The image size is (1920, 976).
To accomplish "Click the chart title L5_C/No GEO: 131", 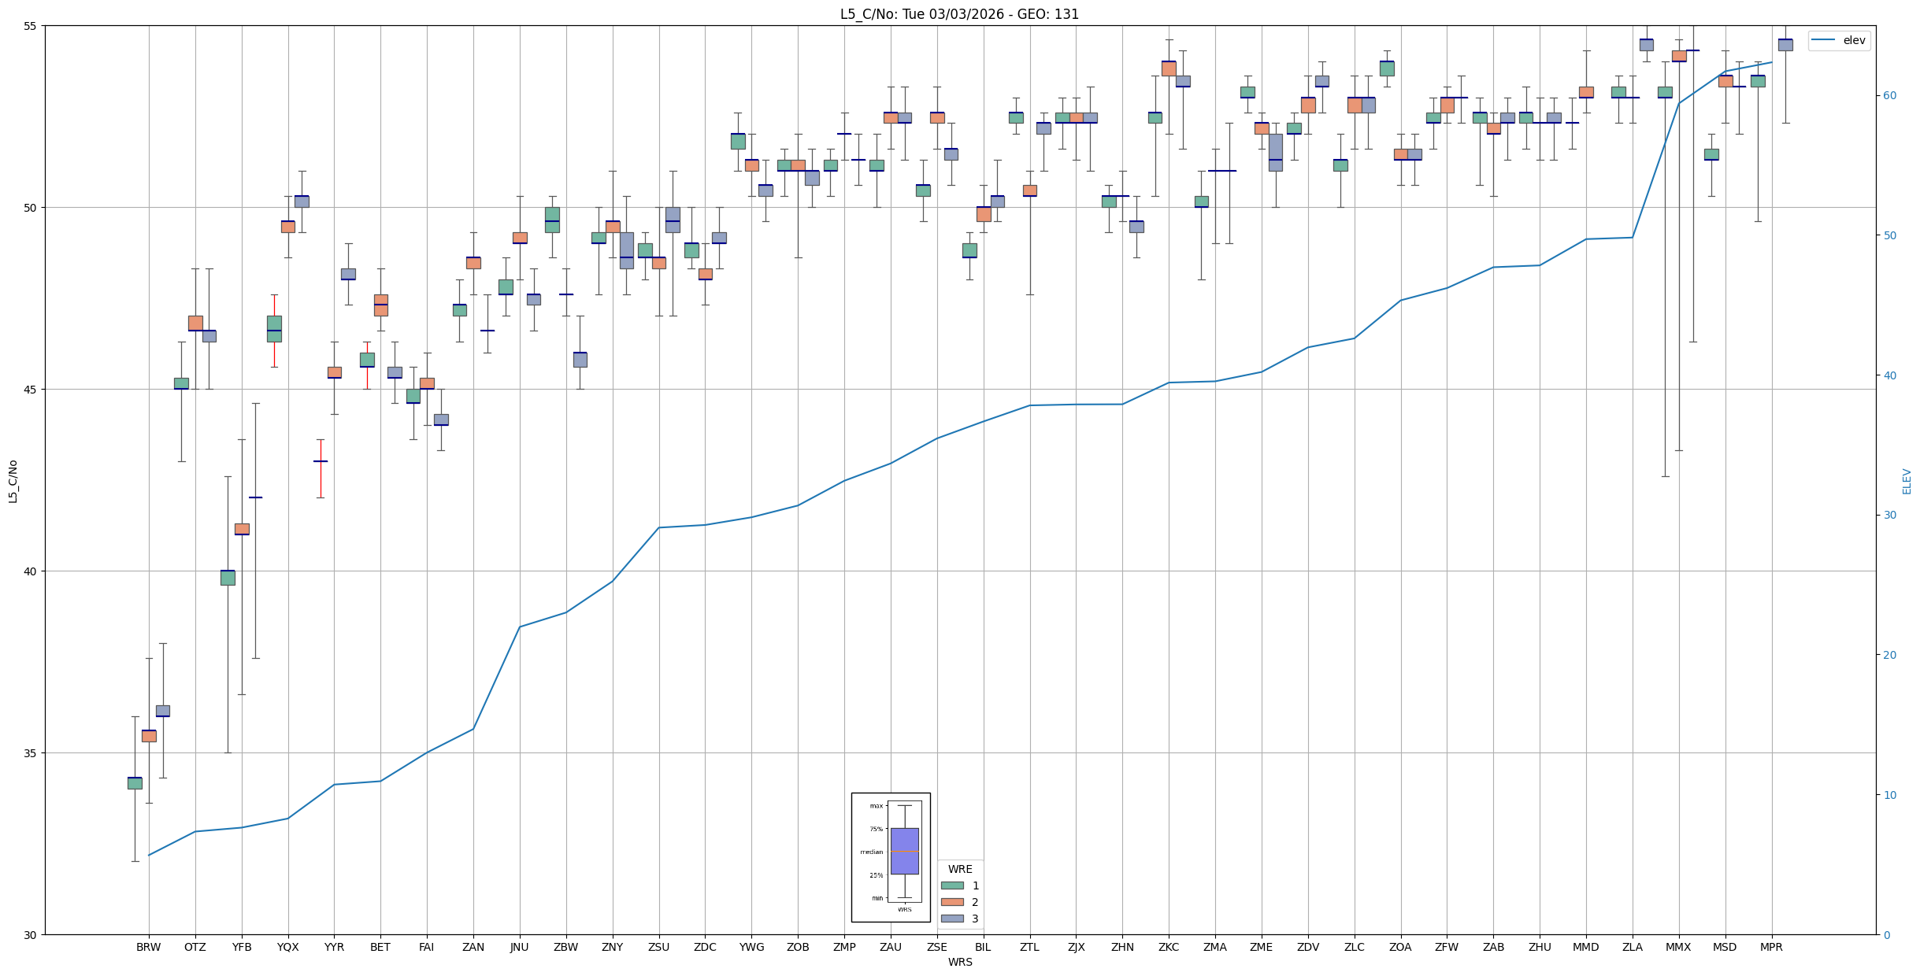I will coord(959,14).
